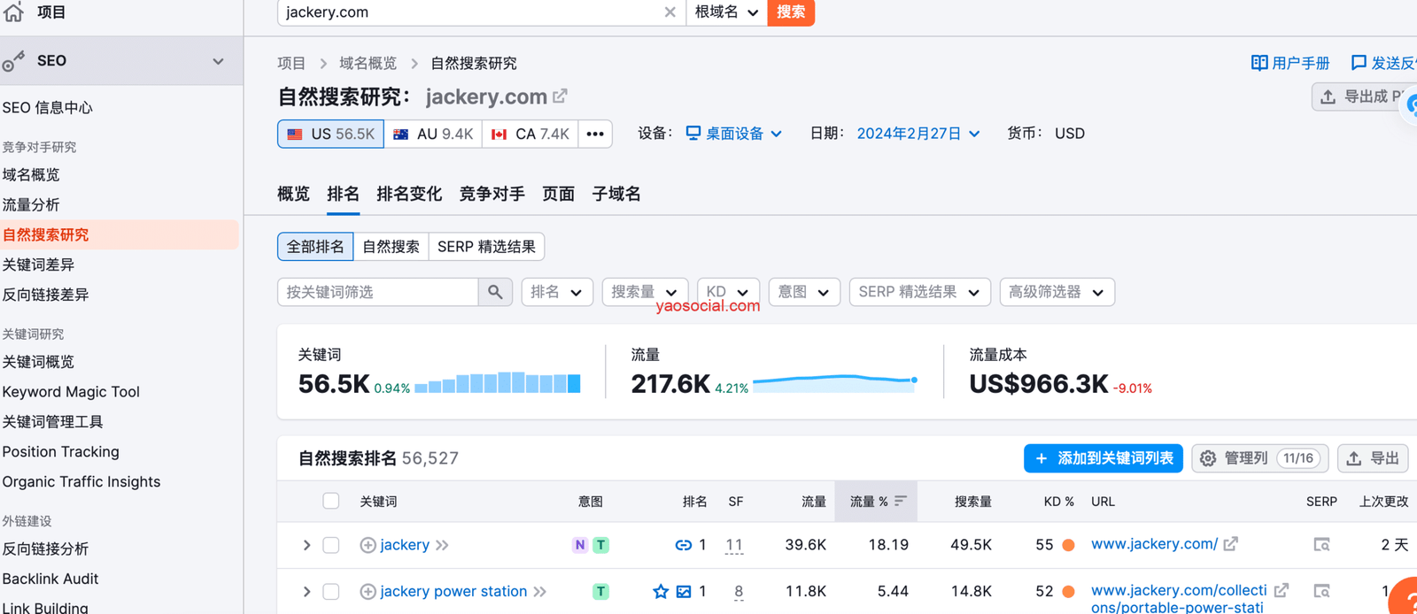Click the plus icon beside jackery keyword
Image resolution: width=1417 pixels, height=614 pixels.
click(368, 545)
